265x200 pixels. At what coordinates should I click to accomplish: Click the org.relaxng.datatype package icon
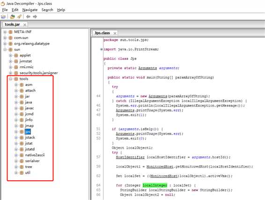pos(10,44)
